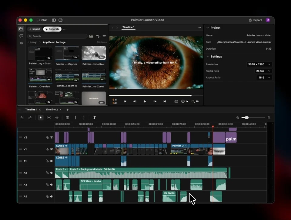Select the scissors razor tool
The image size is (291, 220).
48,117
